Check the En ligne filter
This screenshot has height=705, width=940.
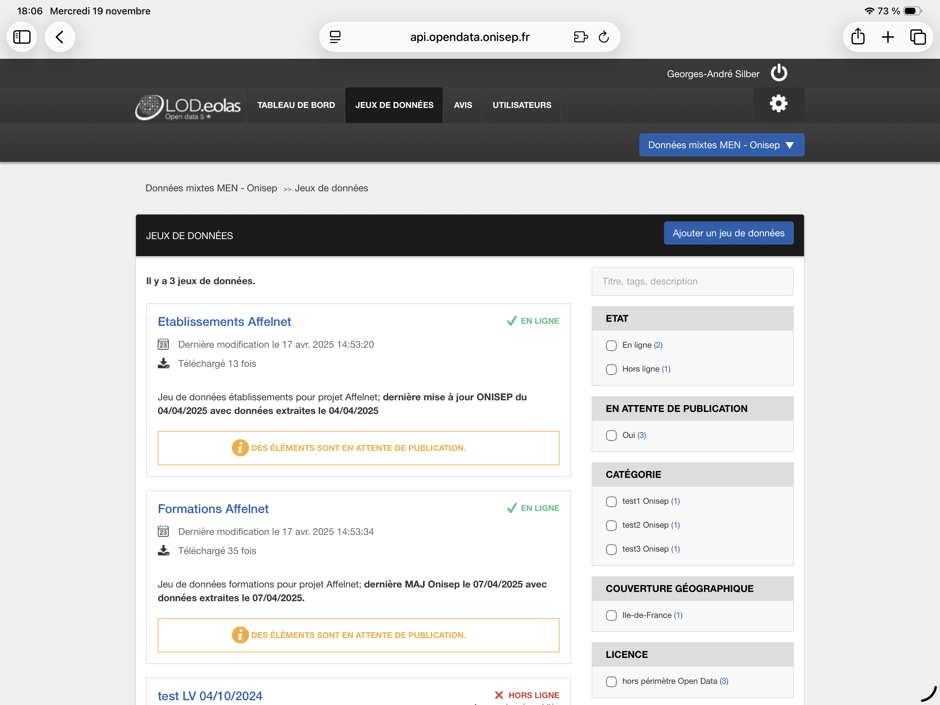click(611, 345)
